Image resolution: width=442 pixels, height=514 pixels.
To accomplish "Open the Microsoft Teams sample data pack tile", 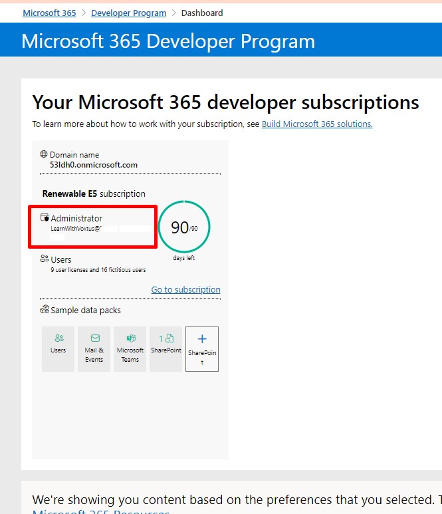I will (x=130, y=349).
